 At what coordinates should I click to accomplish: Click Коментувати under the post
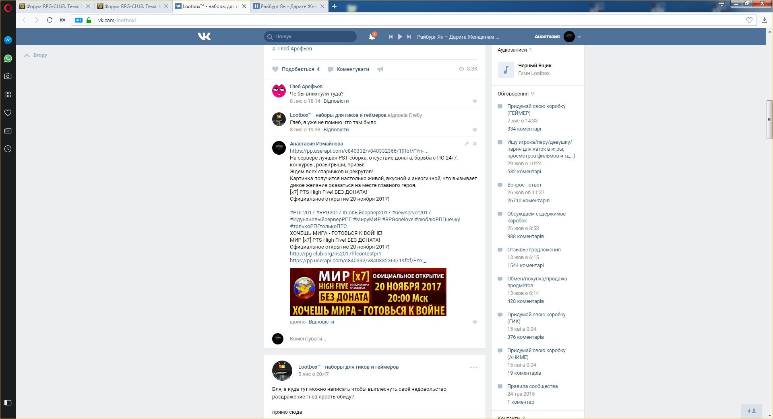pyautogui.click(x=349, y=69)
